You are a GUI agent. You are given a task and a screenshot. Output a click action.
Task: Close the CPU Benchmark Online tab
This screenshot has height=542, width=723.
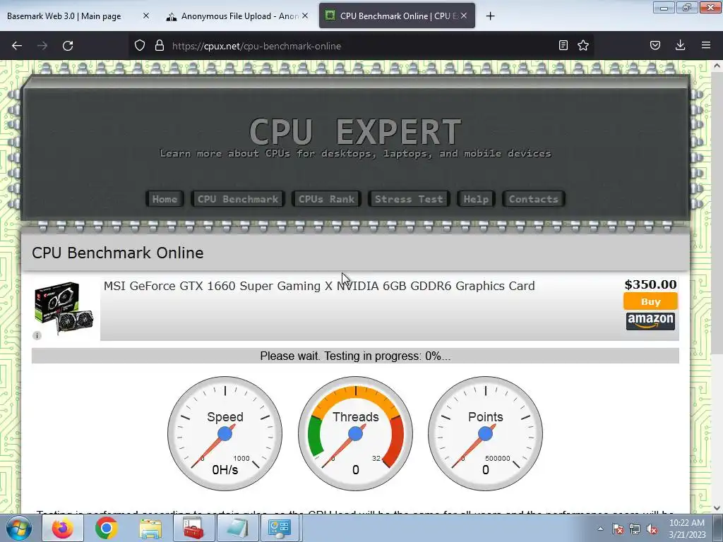tap(464, 16)
